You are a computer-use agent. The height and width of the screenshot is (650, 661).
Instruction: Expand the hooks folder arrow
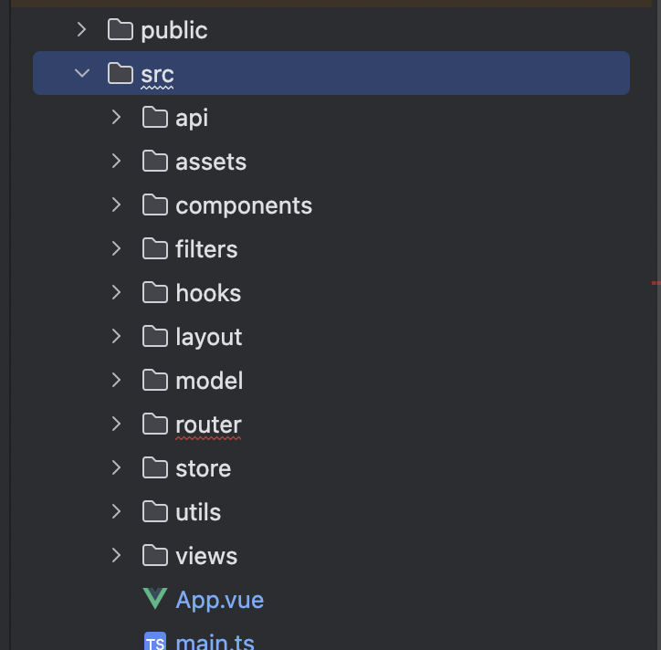coord(116,292)
